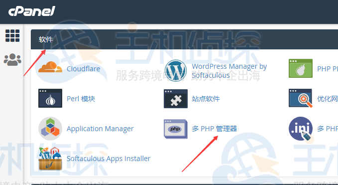Open the Perl 模块 link
The height and width of the screenshot is (185, 338).
click(x=81, y=99)
